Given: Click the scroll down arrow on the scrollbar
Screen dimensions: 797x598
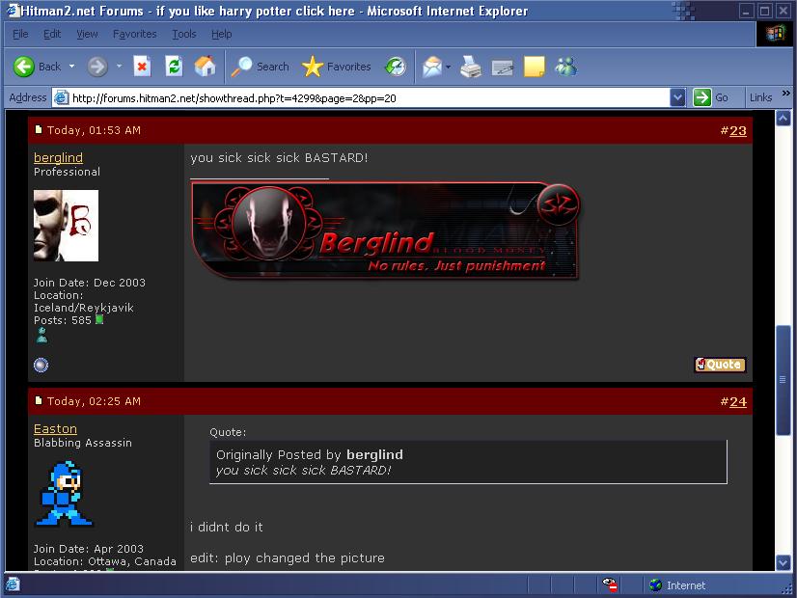Looking at the screenshot, I should click(783, 562).
